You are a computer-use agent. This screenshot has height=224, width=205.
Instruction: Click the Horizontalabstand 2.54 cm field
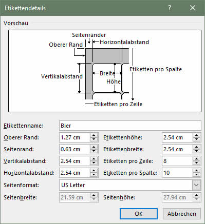tap(74, 173)
